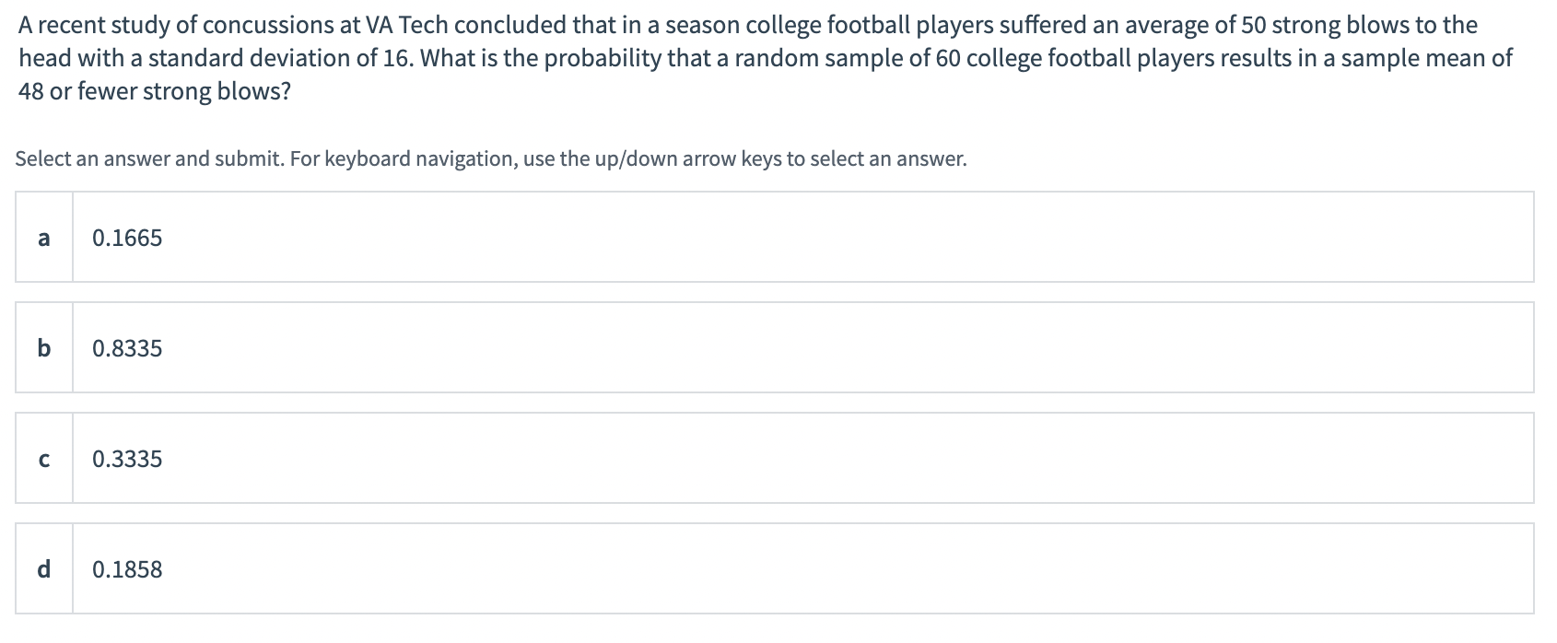
Task: Click the letter 'a' label cell
Action: (43, 238)
